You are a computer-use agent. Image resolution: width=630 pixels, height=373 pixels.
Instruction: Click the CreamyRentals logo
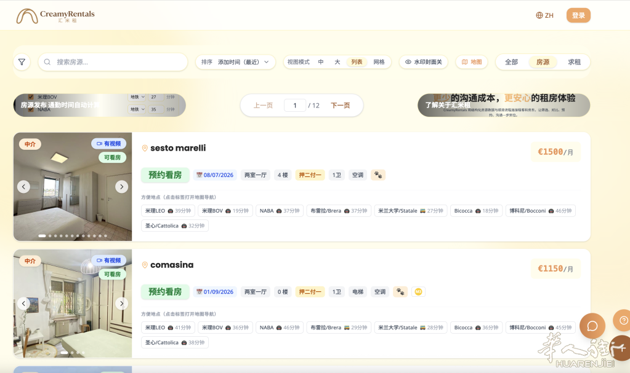coord(55,15)
